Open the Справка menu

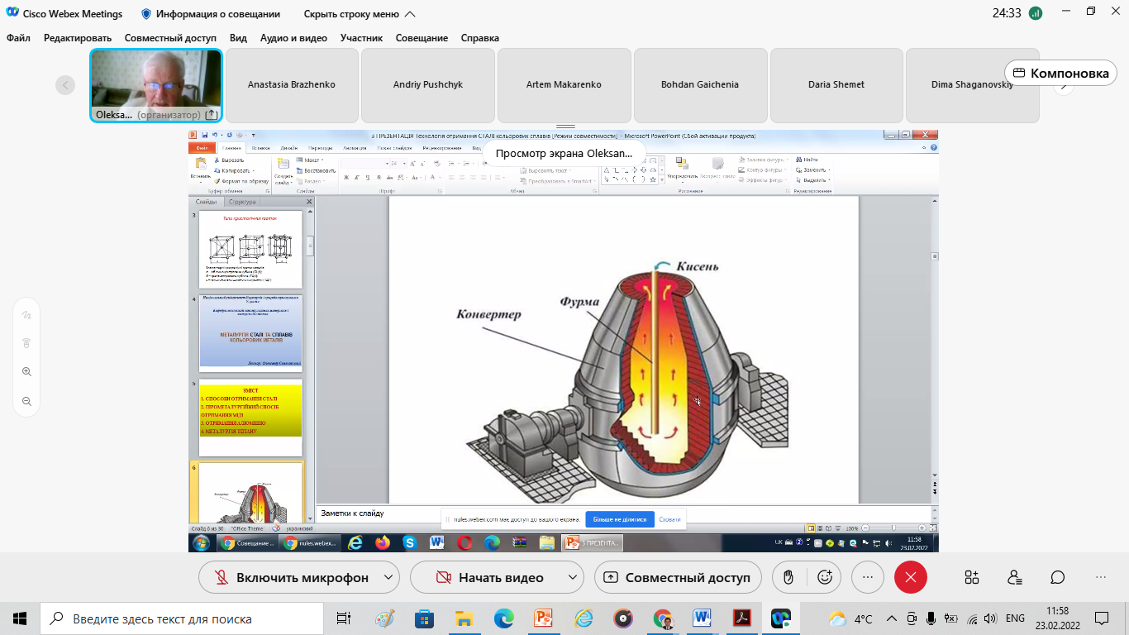click(480, 38)
